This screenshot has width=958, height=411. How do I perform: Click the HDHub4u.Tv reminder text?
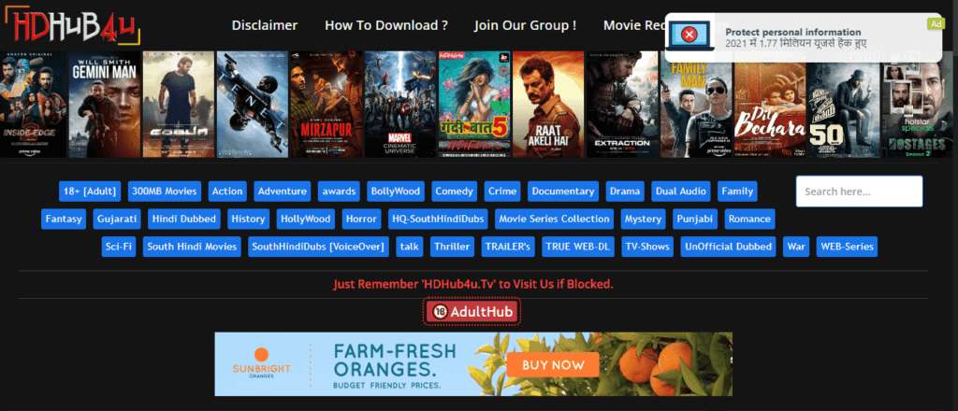[473, 284]
